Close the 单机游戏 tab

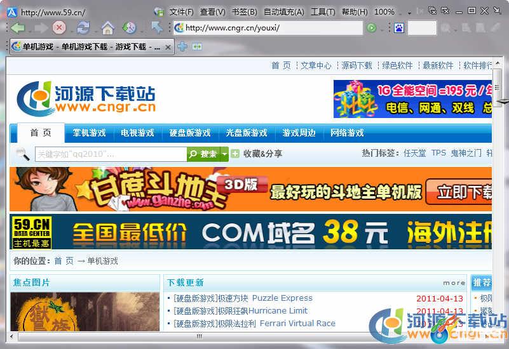point(168,48)
